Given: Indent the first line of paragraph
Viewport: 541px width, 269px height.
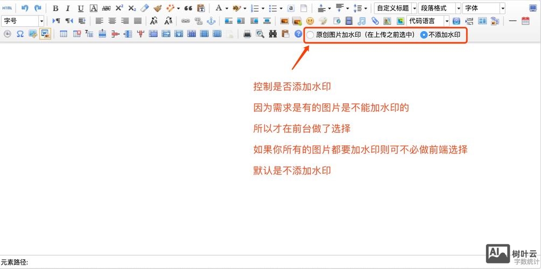Looking at the screenshot, I should tap(82, 21).
